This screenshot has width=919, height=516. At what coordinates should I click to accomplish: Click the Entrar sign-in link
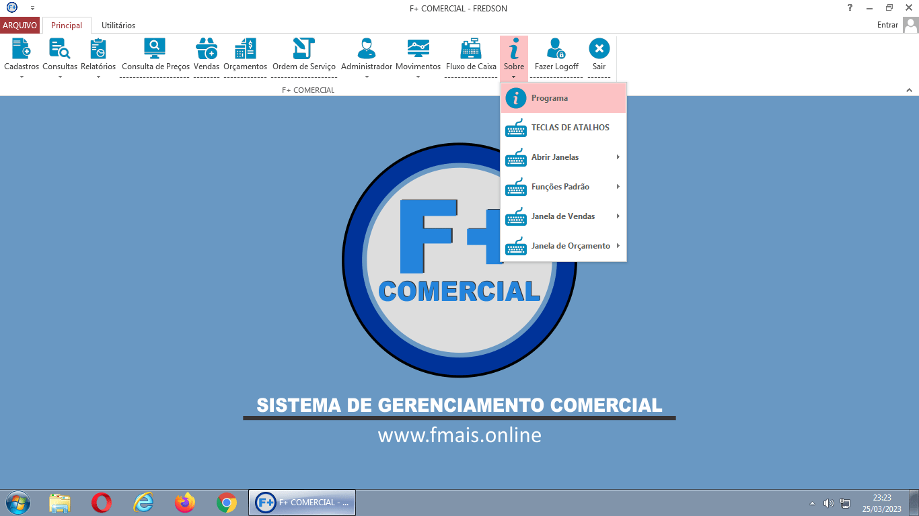pos(887,25)
